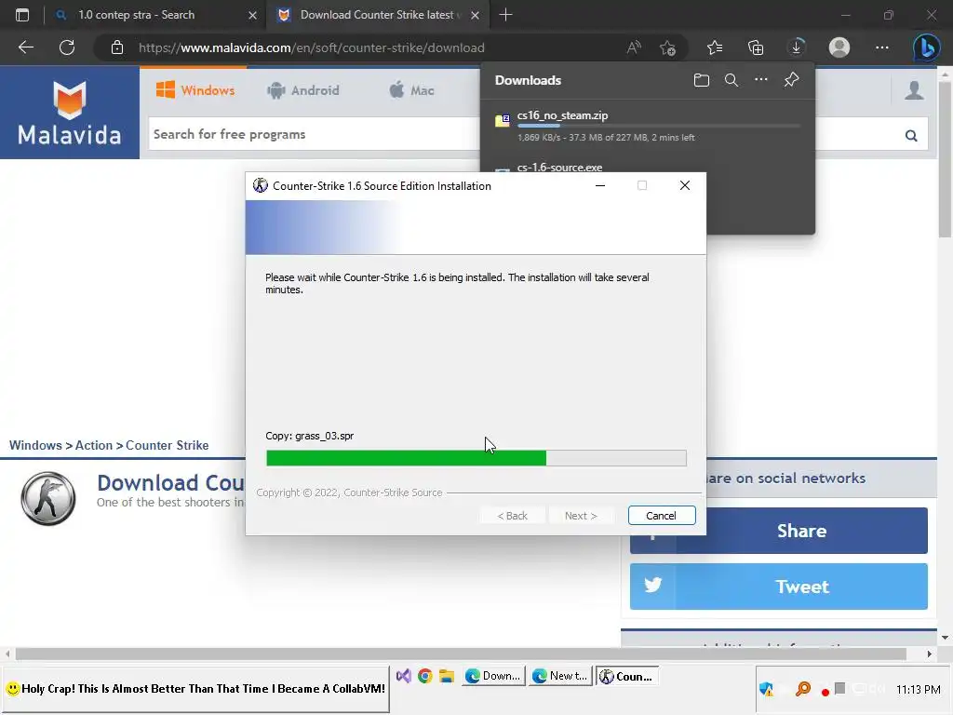
Task: Switch to the 'New t...' Edge taskbar window
Action: coord(560,676)
